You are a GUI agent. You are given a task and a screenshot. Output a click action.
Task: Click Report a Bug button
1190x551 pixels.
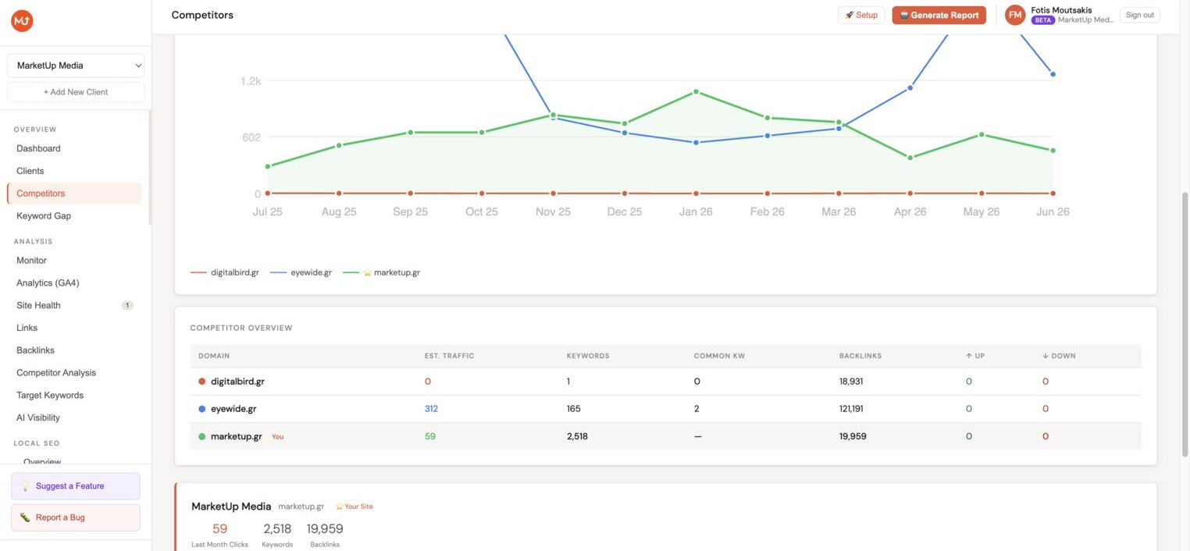(x=76, y=517)
